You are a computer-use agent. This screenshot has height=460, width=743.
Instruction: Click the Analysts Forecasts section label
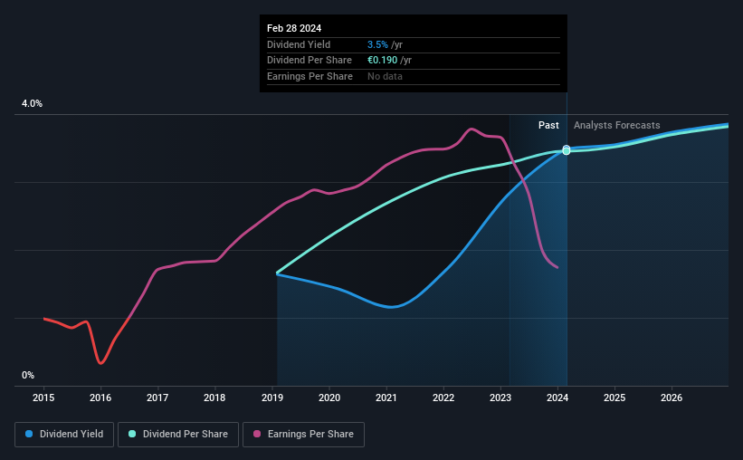coord(616,125)
